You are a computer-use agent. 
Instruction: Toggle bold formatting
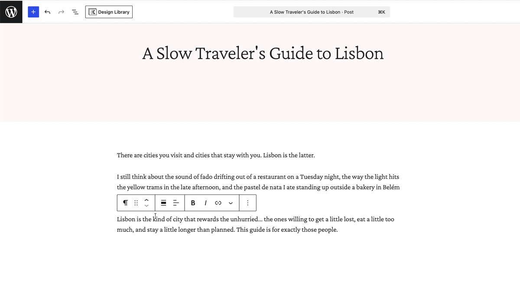[193, 203]
